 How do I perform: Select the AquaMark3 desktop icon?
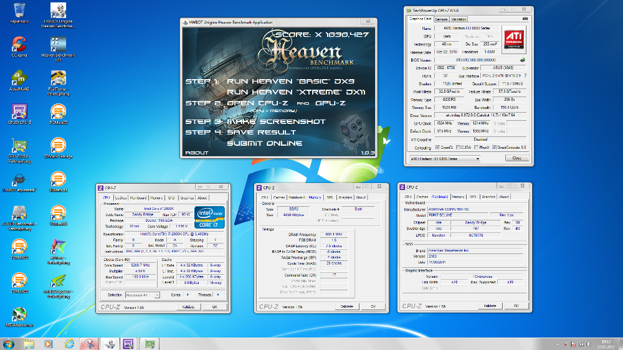19,80
